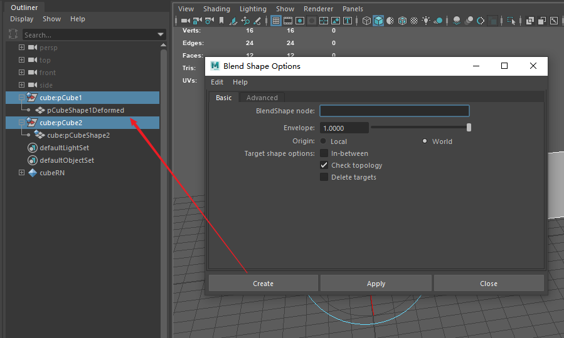Screen dimensions: 564x338
Task: Click the Apply button
Action: pyautogui.click(x=376, y=284)
